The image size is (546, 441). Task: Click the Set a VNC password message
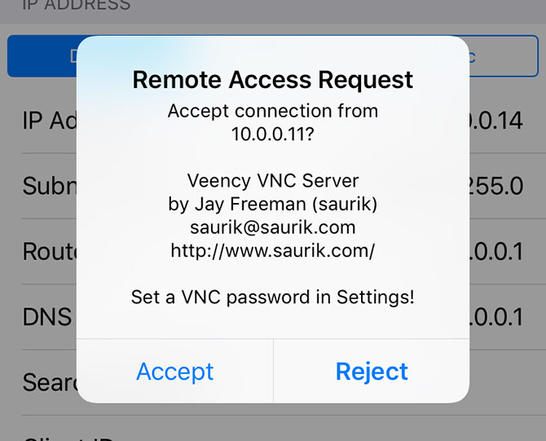tap(273, 298)
